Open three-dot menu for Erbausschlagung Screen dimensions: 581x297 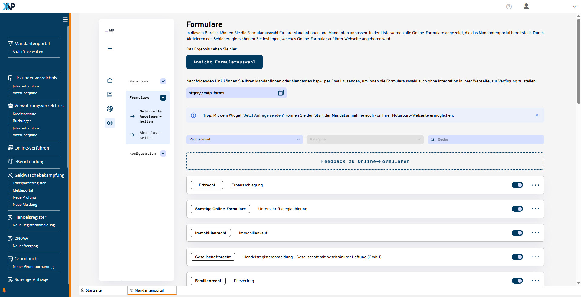click(535, 185)
